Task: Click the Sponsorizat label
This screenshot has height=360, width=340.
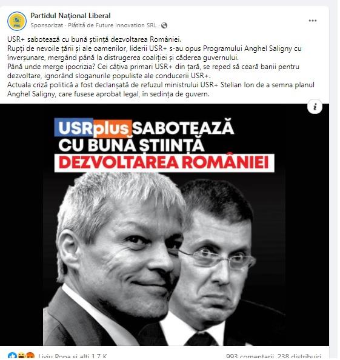Action: (x=47, y=25)
